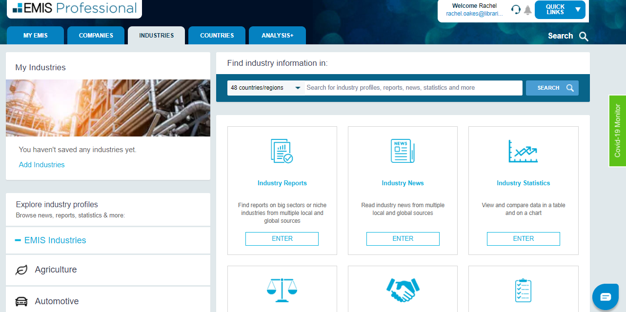Click the handshake icon
This screenshot has height=312, width=626.
coord(403,290)
